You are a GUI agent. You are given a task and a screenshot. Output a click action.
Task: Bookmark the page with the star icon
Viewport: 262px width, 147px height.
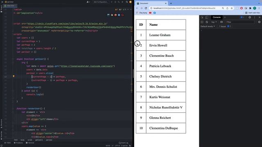coord(232,8)
